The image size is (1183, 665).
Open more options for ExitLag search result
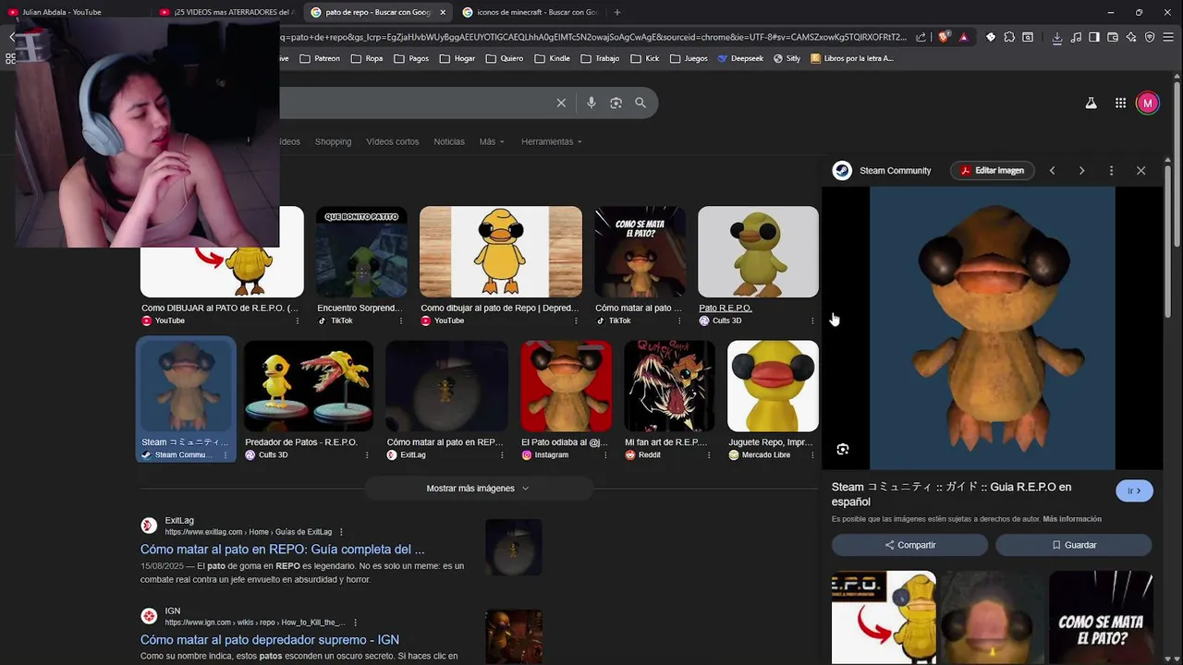tap(341, 532)
